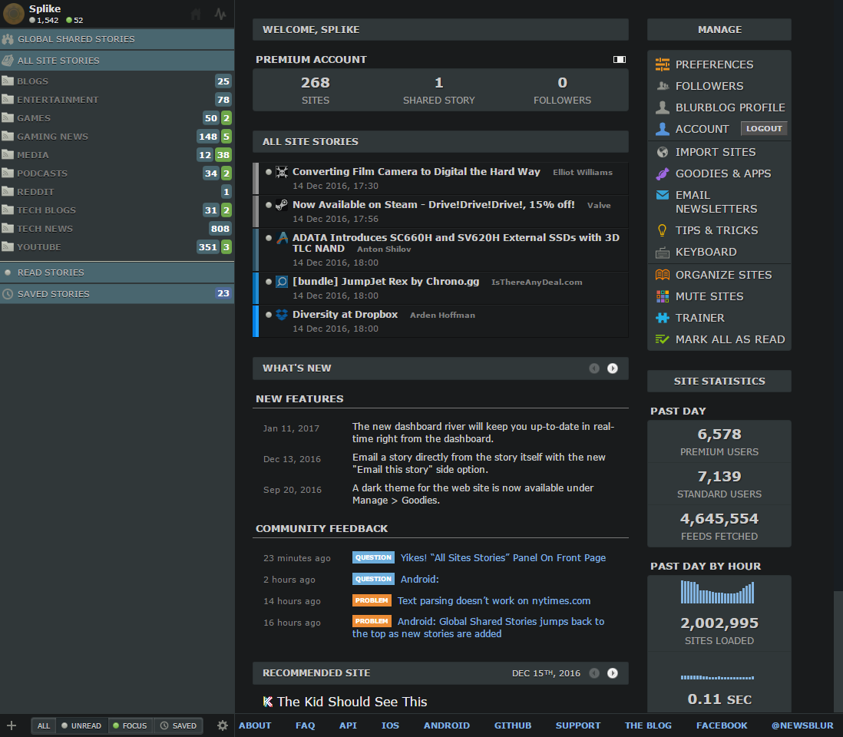Click the premium account usage meter
Image resolution: width=843 pixels, height=737 pixels.
[619, 58]
